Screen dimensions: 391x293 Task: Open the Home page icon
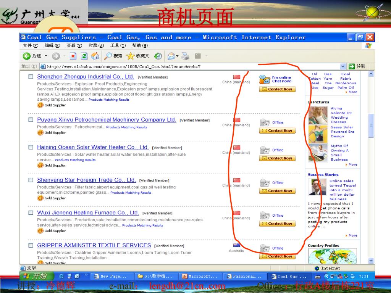pyautogui.click(x=95, y=56)
